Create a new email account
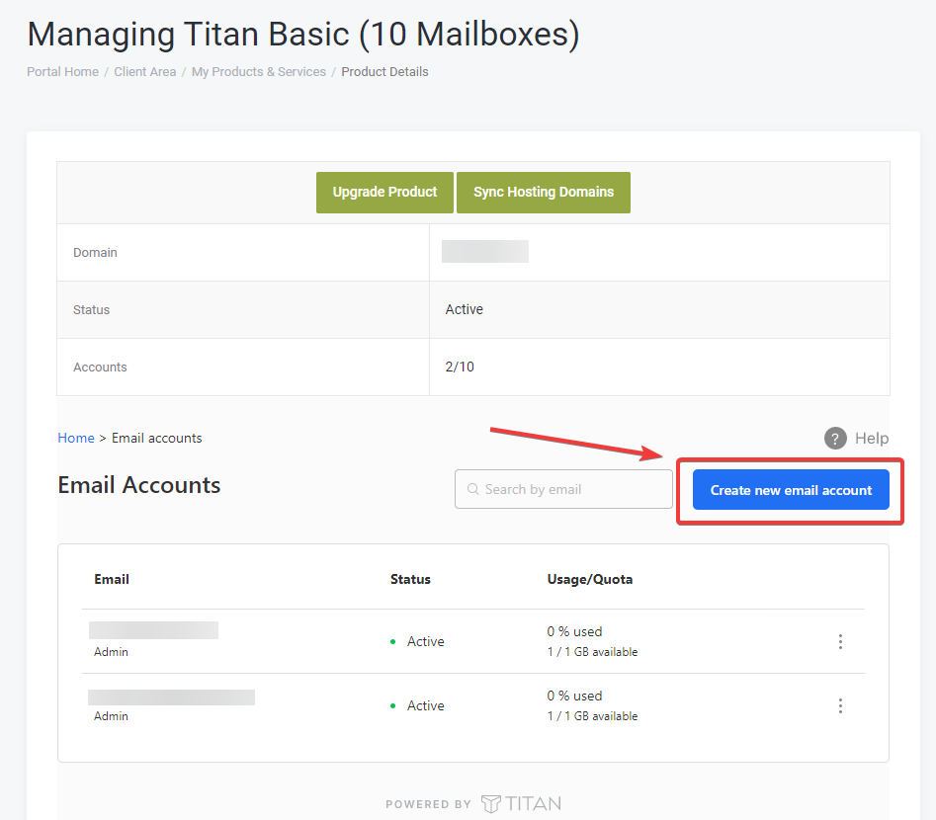936x820 pixels. [x=791, y=490]
